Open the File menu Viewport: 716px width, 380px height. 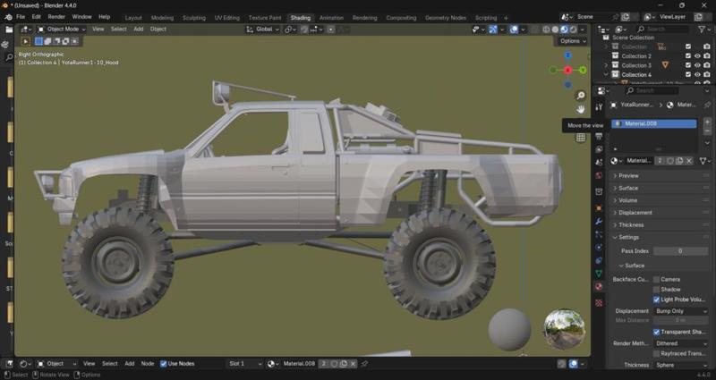point(21,17)
